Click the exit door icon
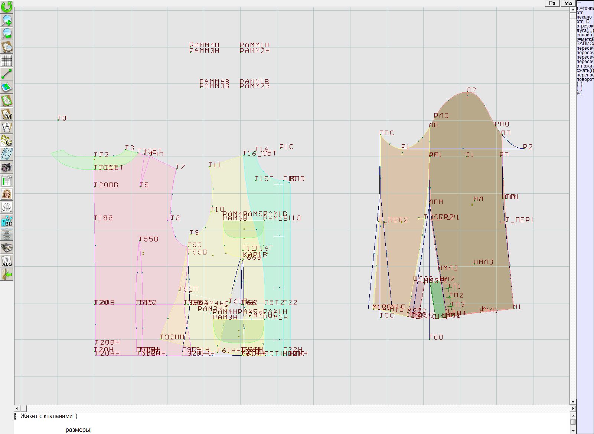 point(7,274)
